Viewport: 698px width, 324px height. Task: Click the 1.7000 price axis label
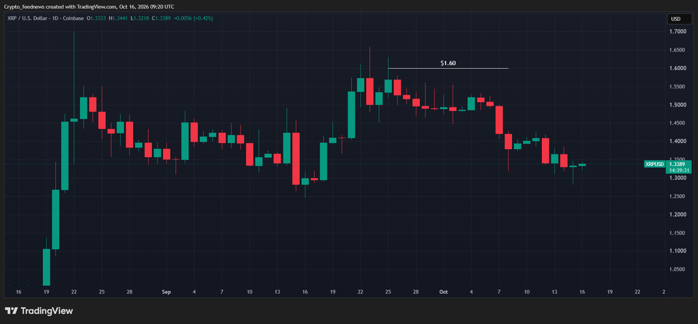[x=677, y=31]
